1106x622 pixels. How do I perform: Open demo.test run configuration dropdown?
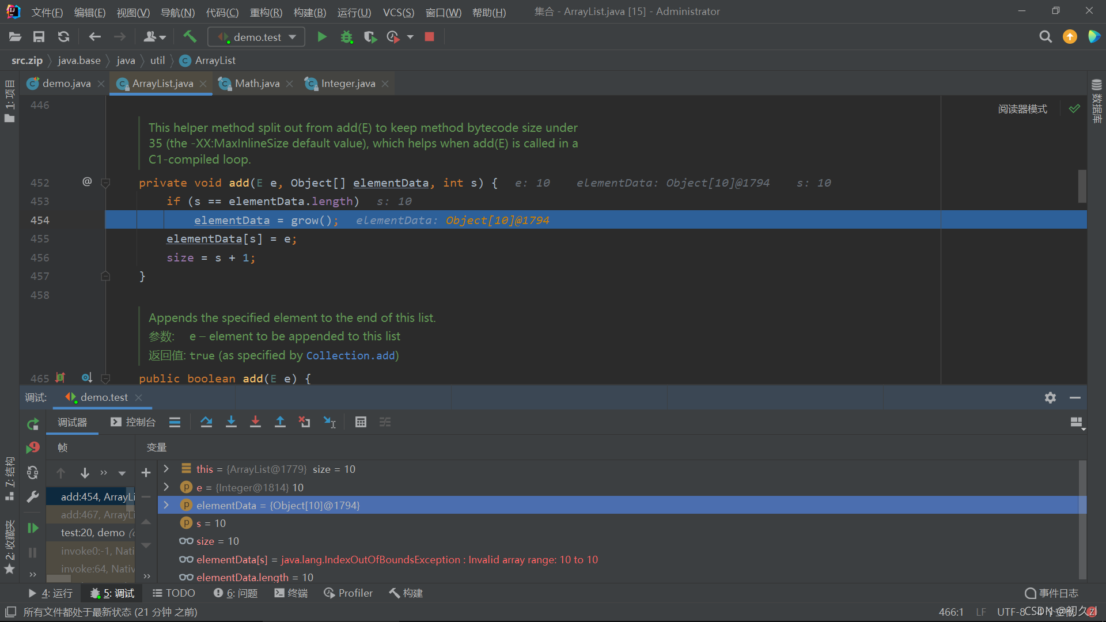click(x=256, y=37)
